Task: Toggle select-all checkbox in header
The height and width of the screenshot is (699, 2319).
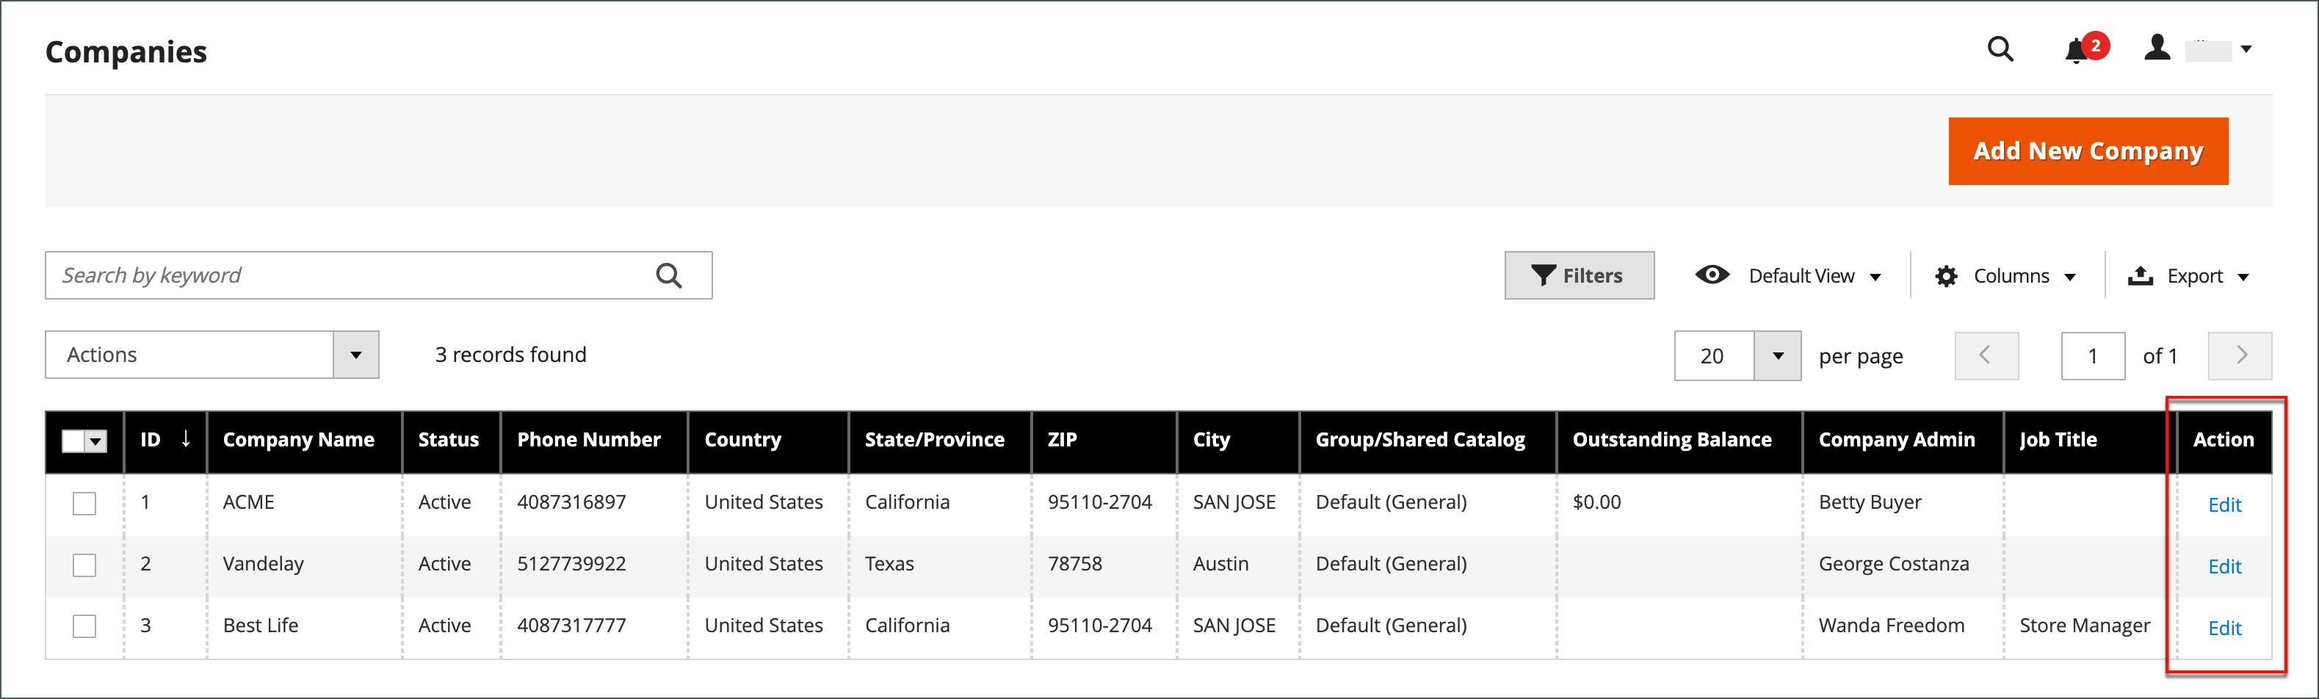Action: point(73,441)
